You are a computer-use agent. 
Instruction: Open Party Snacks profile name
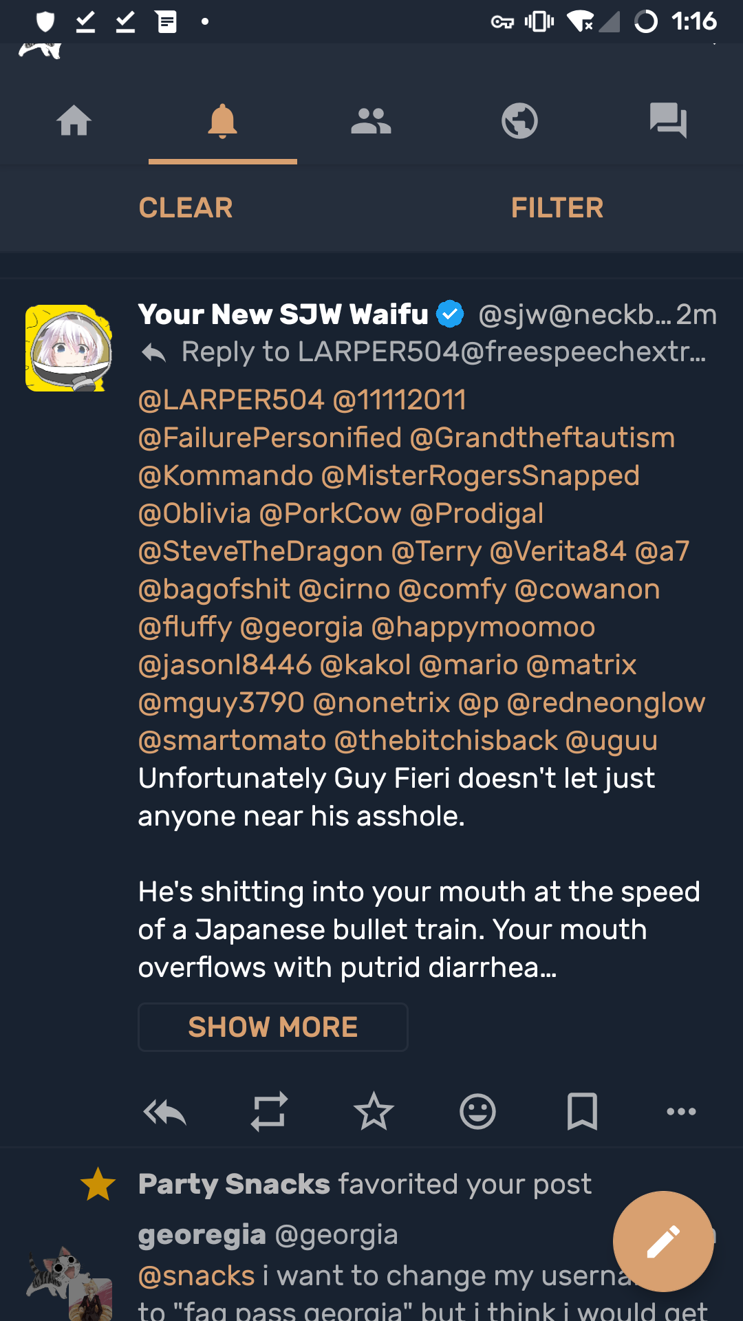(234, 1184)
